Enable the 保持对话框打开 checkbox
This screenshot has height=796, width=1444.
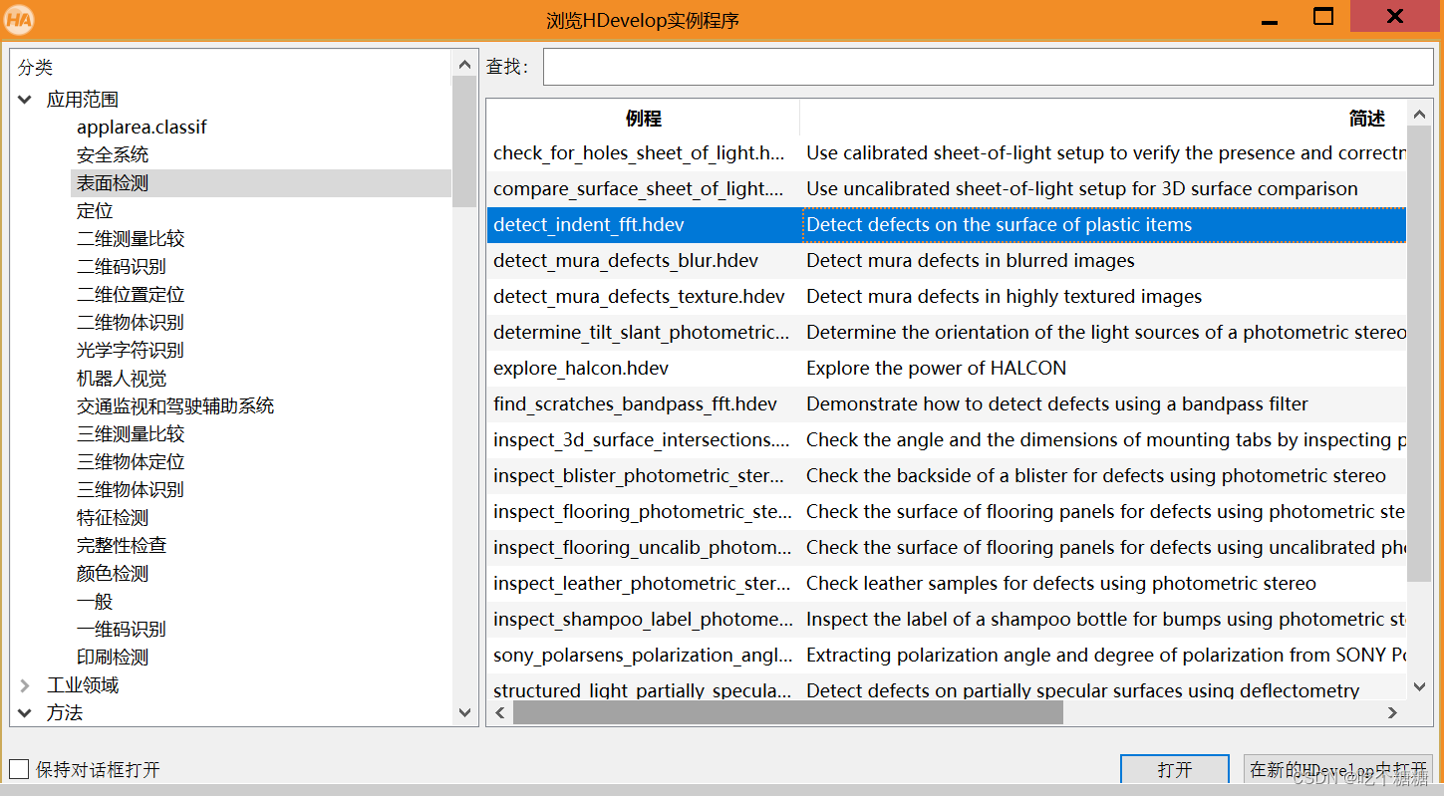pyautogui.click(x=19, y=769)
